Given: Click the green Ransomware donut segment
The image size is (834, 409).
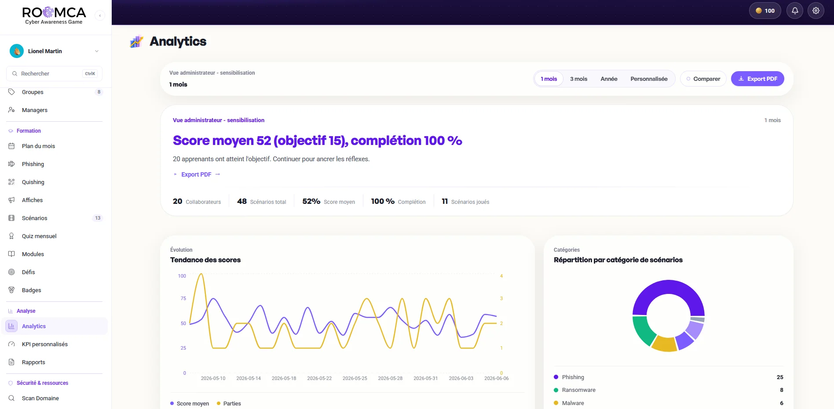Looking at the screenshot, I should [x=644, y=331].
